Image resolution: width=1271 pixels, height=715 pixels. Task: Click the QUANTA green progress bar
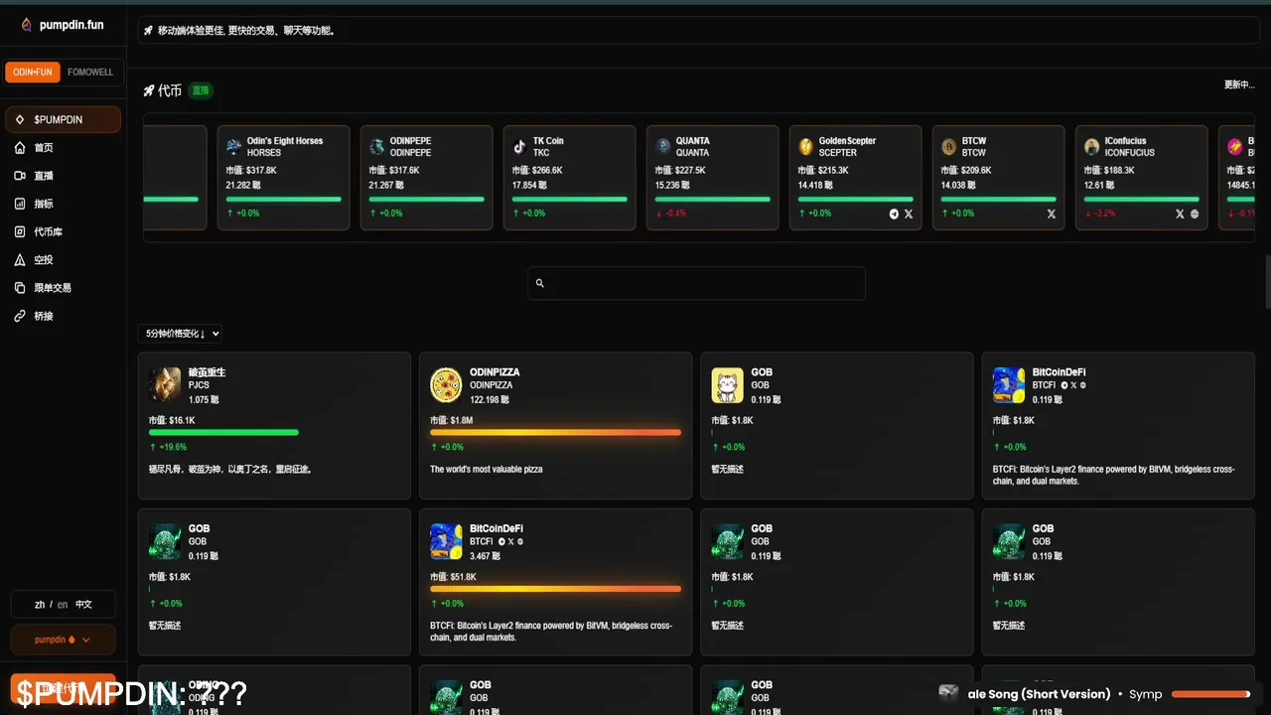(713, 200)
